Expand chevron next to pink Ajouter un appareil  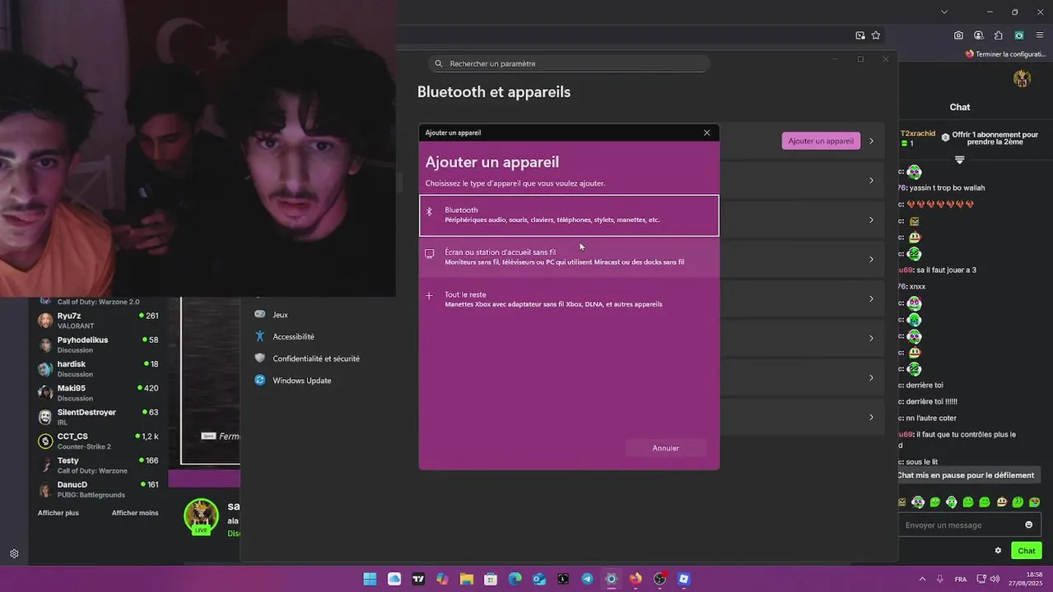[872, 141]
